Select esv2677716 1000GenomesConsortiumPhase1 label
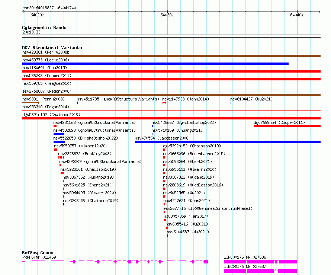Viewport: 331px width, 275px height. click(208, 208)
